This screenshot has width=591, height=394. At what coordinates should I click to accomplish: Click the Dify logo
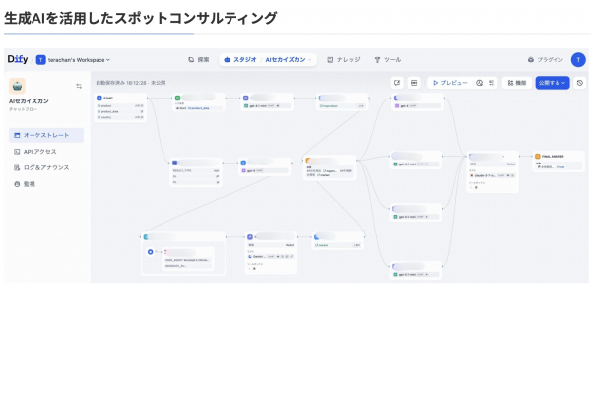tap(18, 59)
